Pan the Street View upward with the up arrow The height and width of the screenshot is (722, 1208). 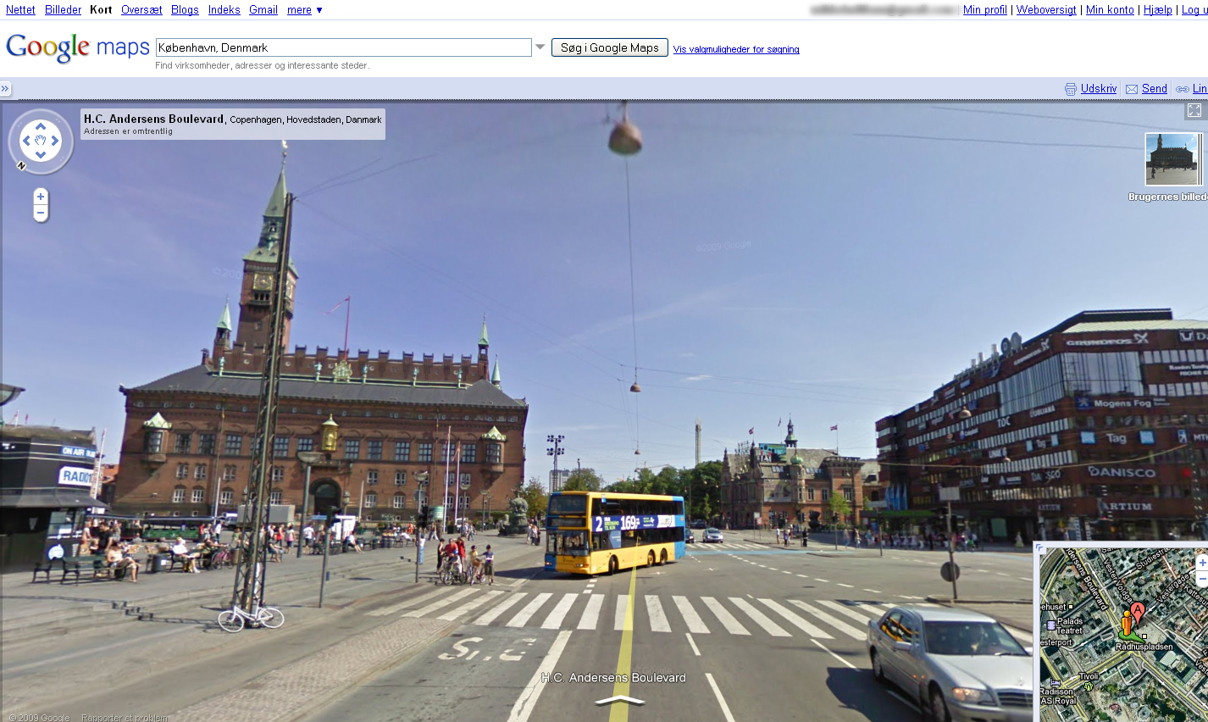(41, 126)
